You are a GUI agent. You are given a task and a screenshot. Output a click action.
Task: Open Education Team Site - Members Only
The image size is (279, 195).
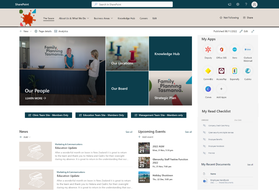click(x=102, y=115)
